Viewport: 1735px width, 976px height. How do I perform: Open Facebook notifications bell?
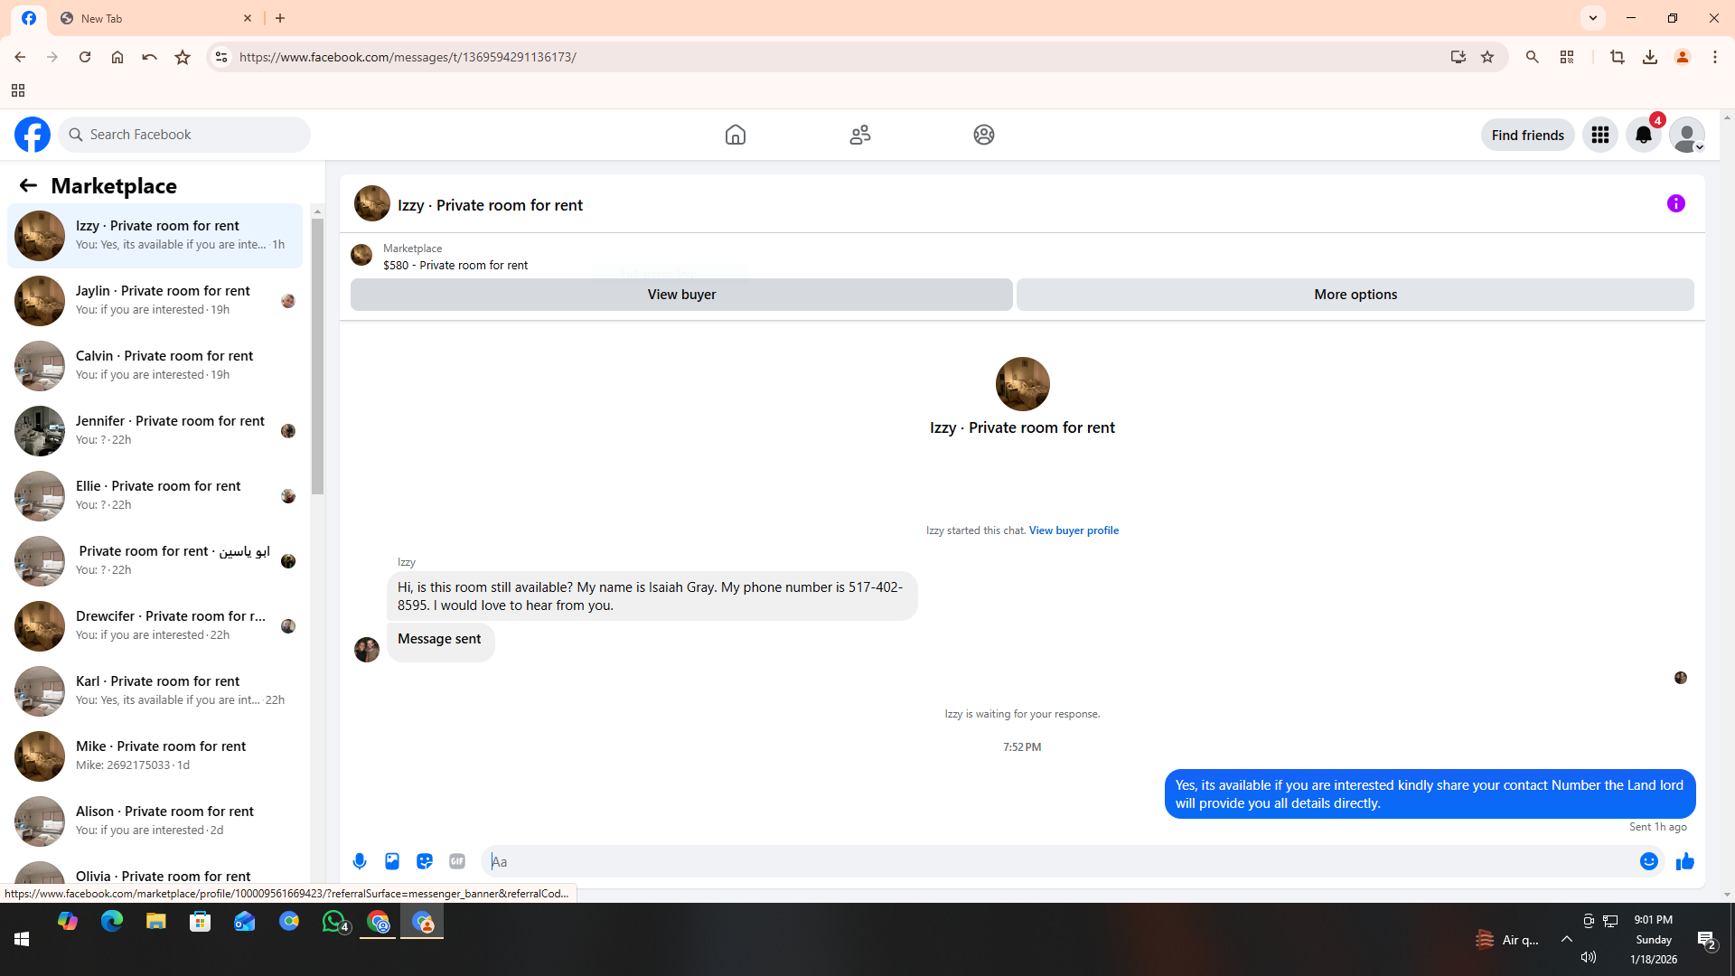pyautogui.click(x=1643, y=135)
